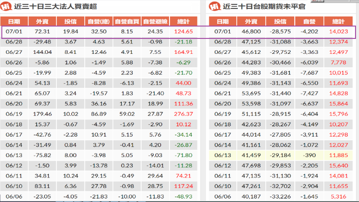Click the futures total 12,374
Viewport: 359px width, 202px height.
339,42
